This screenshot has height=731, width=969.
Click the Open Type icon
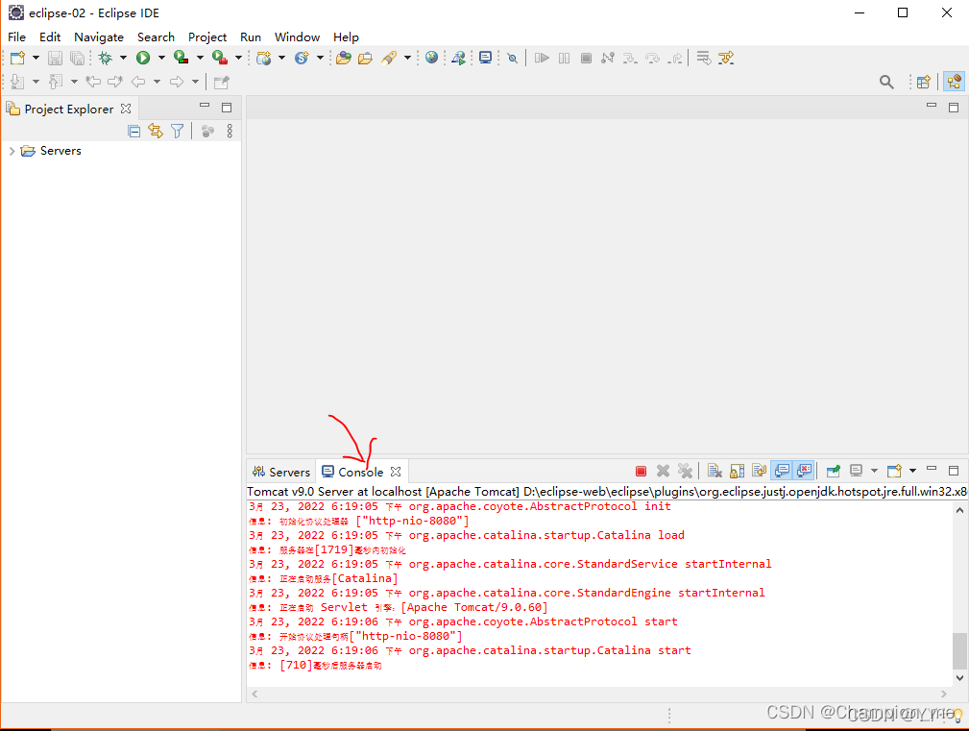tap(344, 58)
